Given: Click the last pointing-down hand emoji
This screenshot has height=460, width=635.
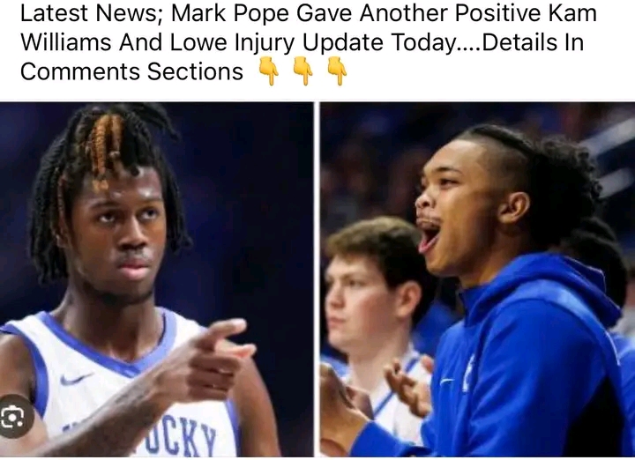Looking at the screenshot, I should coord(337,70).
